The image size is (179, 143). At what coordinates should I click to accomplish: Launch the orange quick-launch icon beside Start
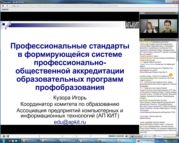tap(10, 141)
